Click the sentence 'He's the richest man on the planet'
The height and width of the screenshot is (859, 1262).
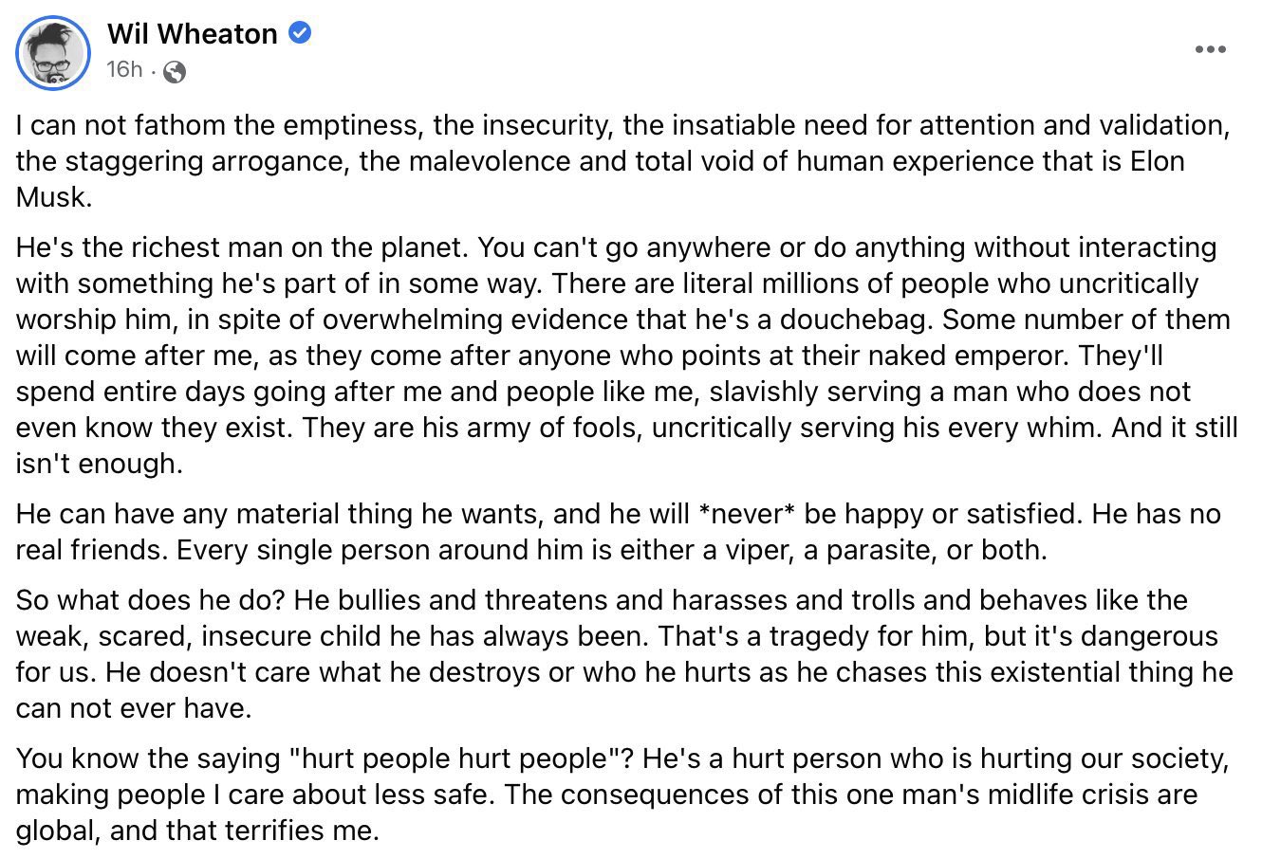pyautogui.click(x=242, y=247)
